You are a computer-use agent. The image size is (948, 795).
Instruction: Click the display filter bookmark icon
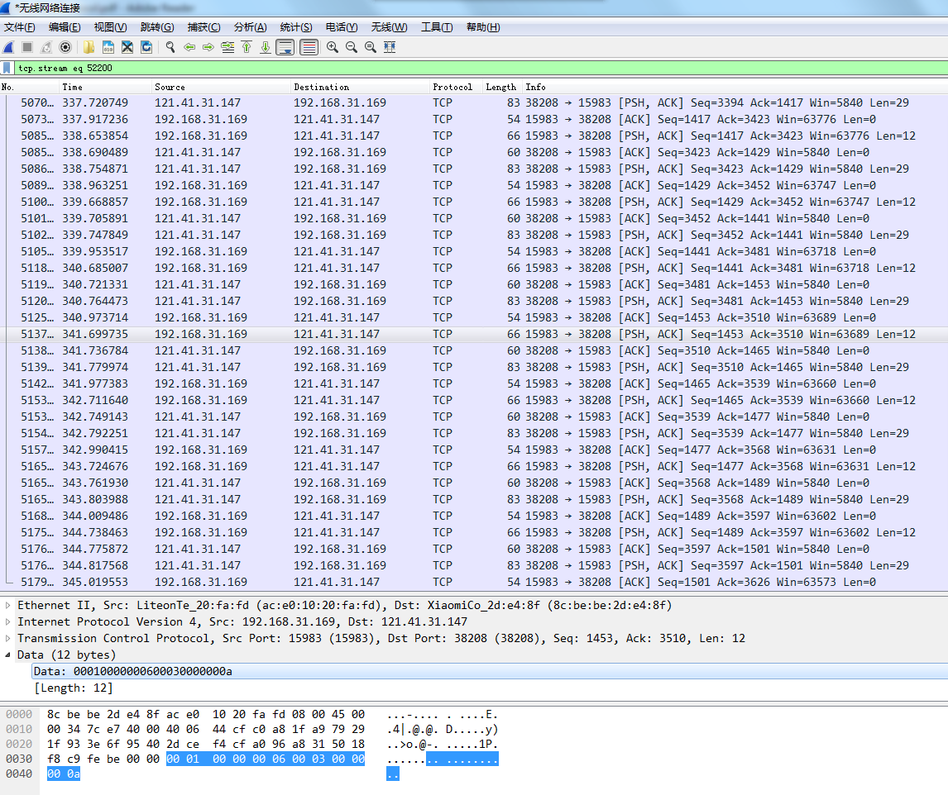tap(7, 68)
